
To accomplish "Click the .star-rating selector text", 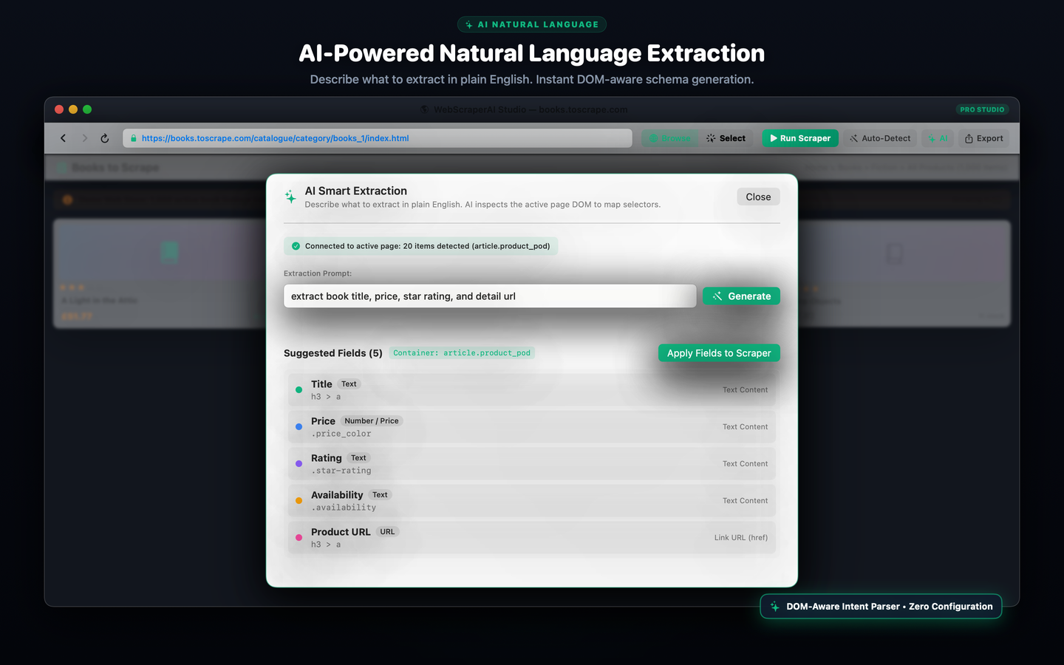I will (341, 471).
